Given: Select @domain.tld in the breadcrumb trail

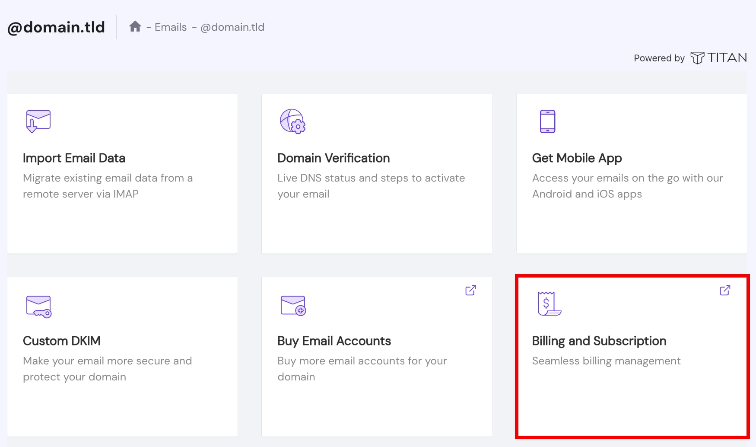Looking at the screenshot, I should (233, 27).
